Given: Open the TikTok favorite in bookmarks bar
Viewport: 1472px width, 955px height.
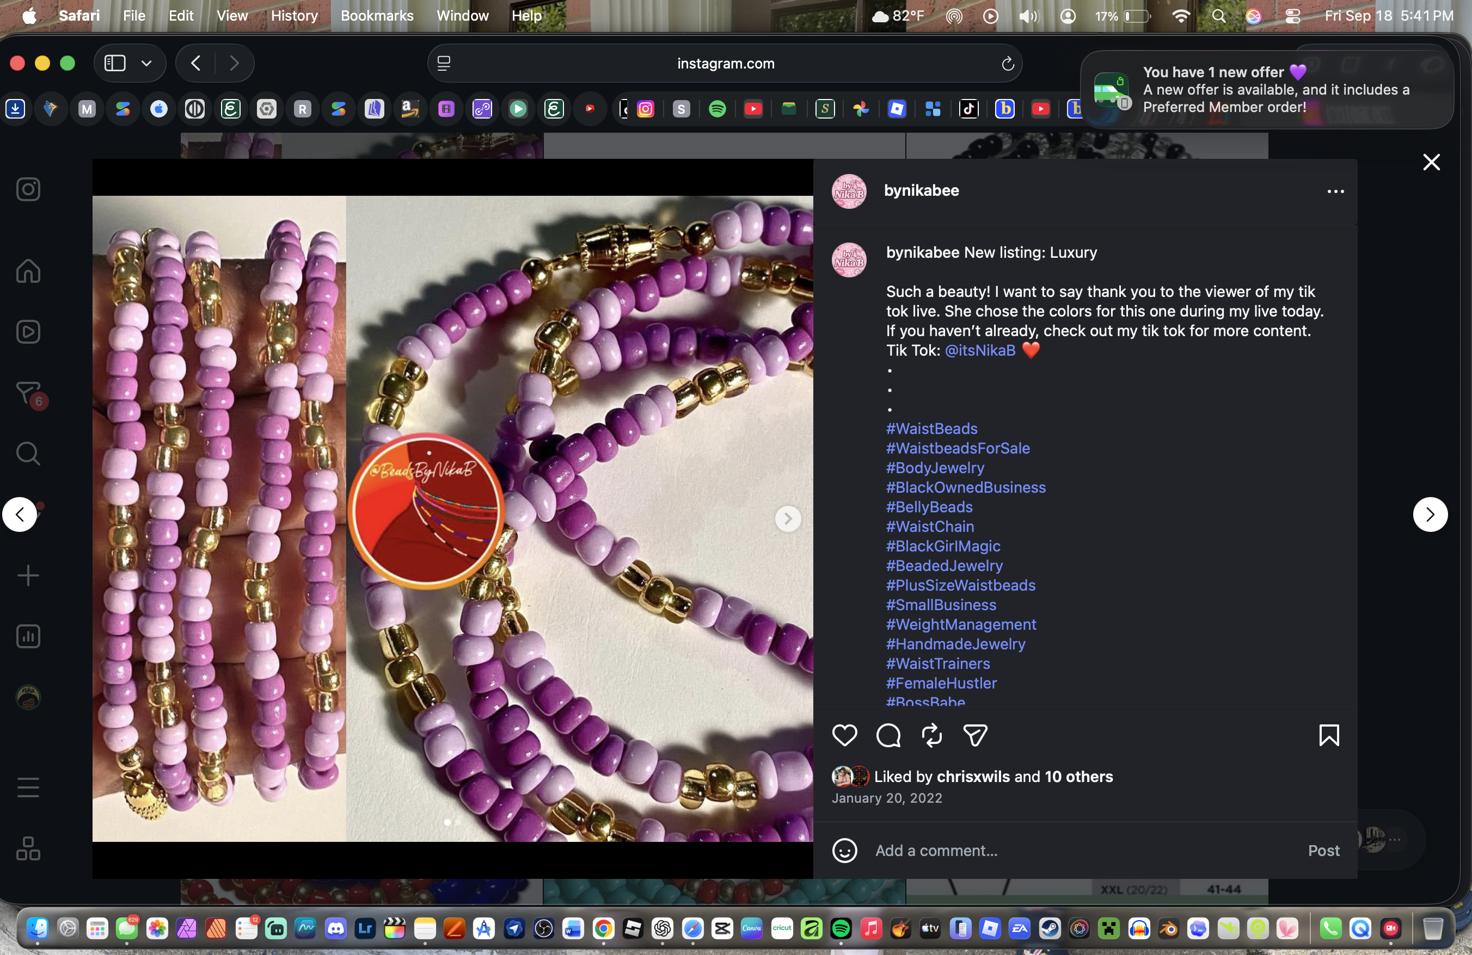Looking at the screenshot, I should pos(969,109).
